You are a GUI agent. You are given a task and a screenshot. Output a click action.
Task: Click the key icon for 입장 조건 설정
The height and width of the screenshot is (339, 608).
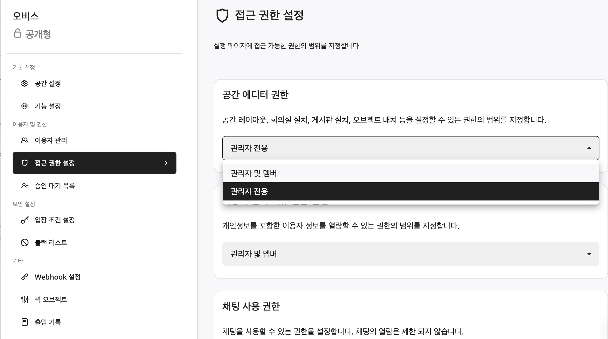point(24,220)
